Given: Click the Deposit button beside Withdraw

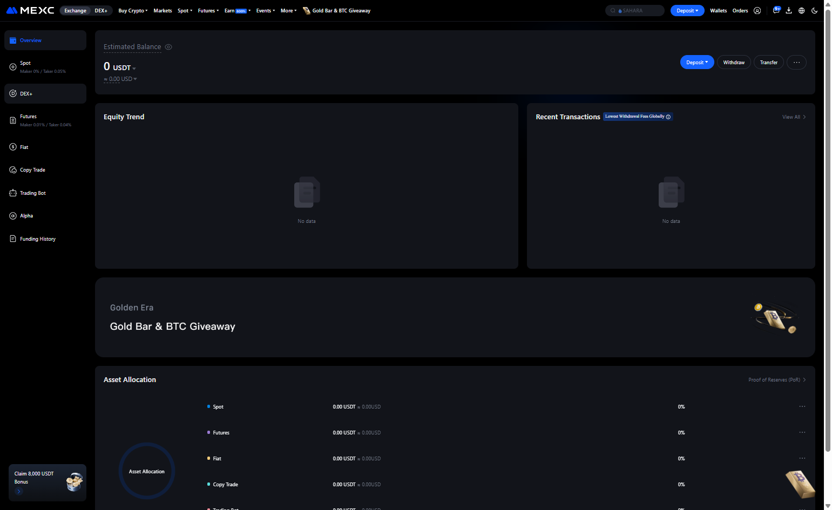Looking at the screenshot, I should (x=697, y=63).
